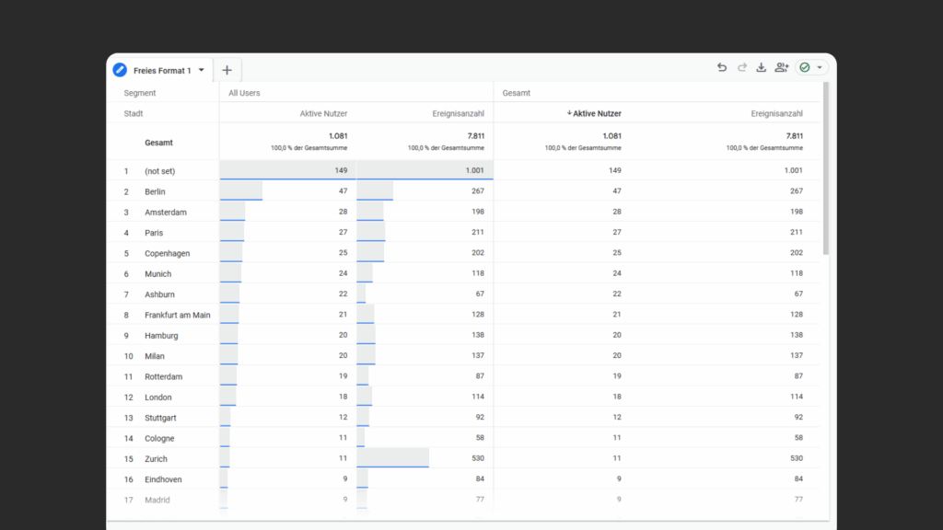Image resolution: width=943 pixels, height=530 pixels.
Task: Click the sort arrow beside Aktive Nutzer
Action: click(569, 114)
